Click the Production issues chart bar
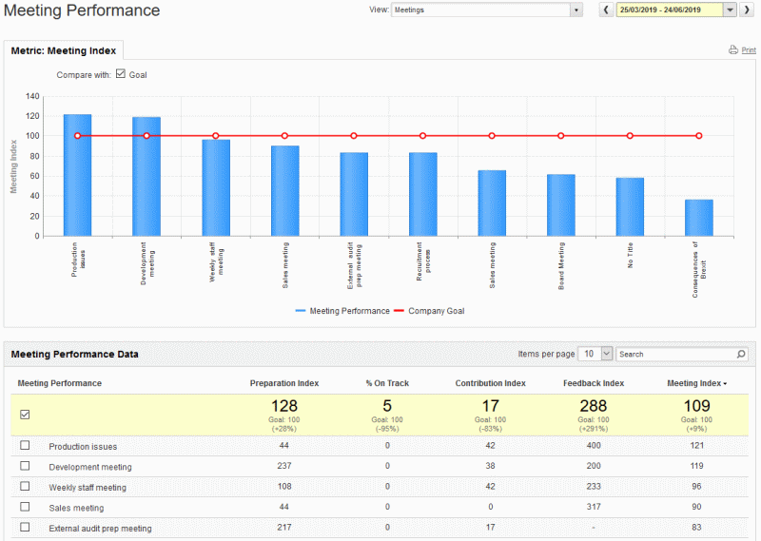Image resolution: width=761 pixels, height=541 pixels. [x=77, y=175]
